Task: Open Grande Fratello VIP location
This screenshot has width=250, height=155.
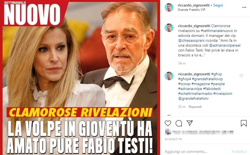Action: click(191, 10)
